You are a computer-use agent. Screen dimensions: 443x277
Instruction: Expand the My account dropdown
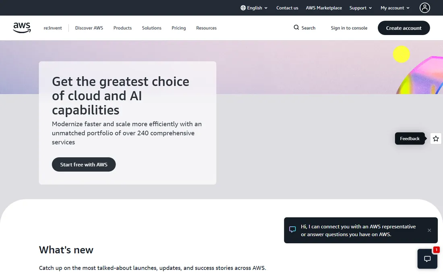point(395,8)
